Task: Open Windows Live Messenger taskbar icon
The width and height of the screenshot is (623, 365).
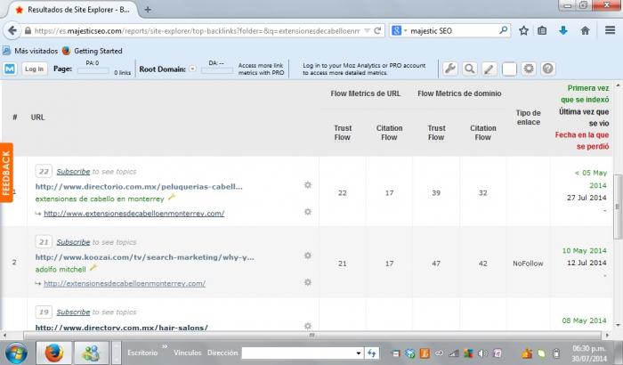Action: tap(92, 353)
